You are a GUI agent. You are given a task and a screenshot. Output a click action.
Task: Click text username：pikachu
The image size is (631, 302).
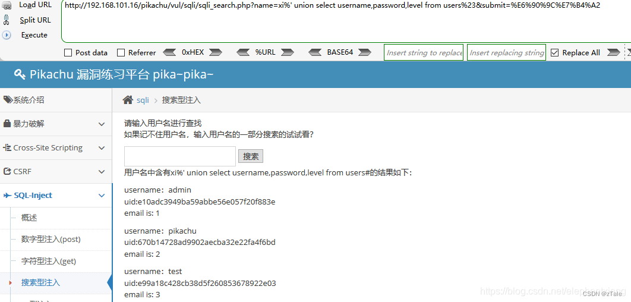(160, 231)
